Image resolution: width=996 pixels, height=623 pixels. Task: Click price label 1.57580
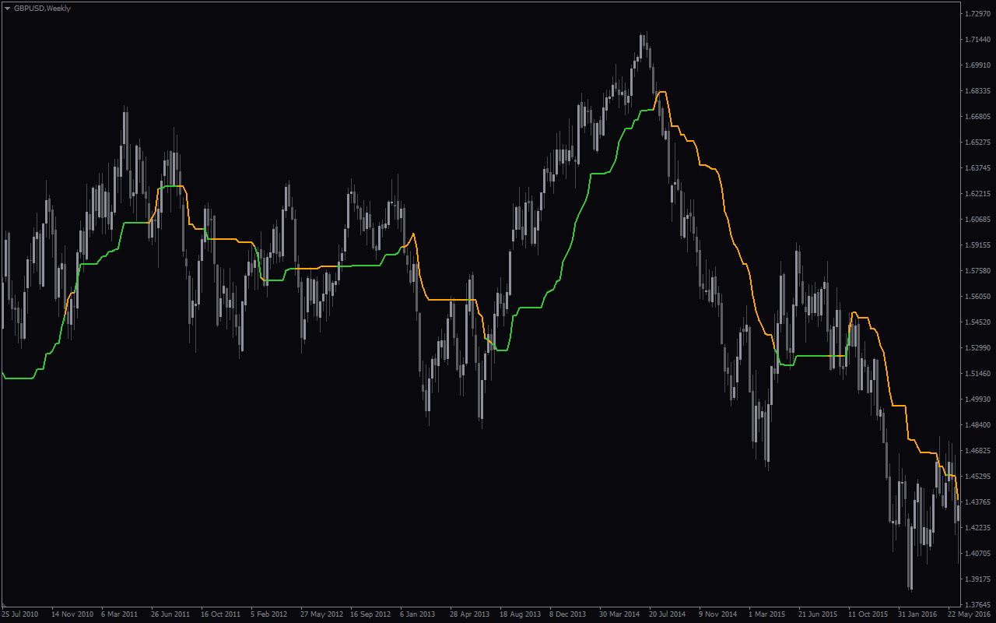[977, 271]
